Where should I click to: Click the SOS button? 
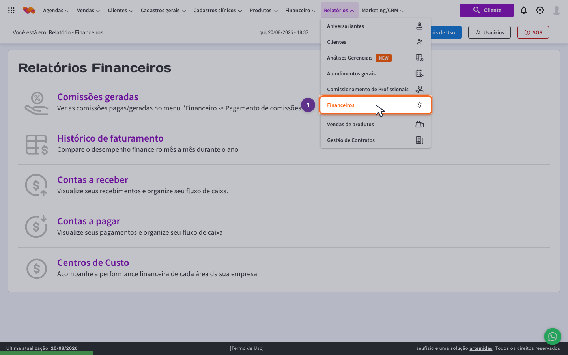(x=533, y=32)
